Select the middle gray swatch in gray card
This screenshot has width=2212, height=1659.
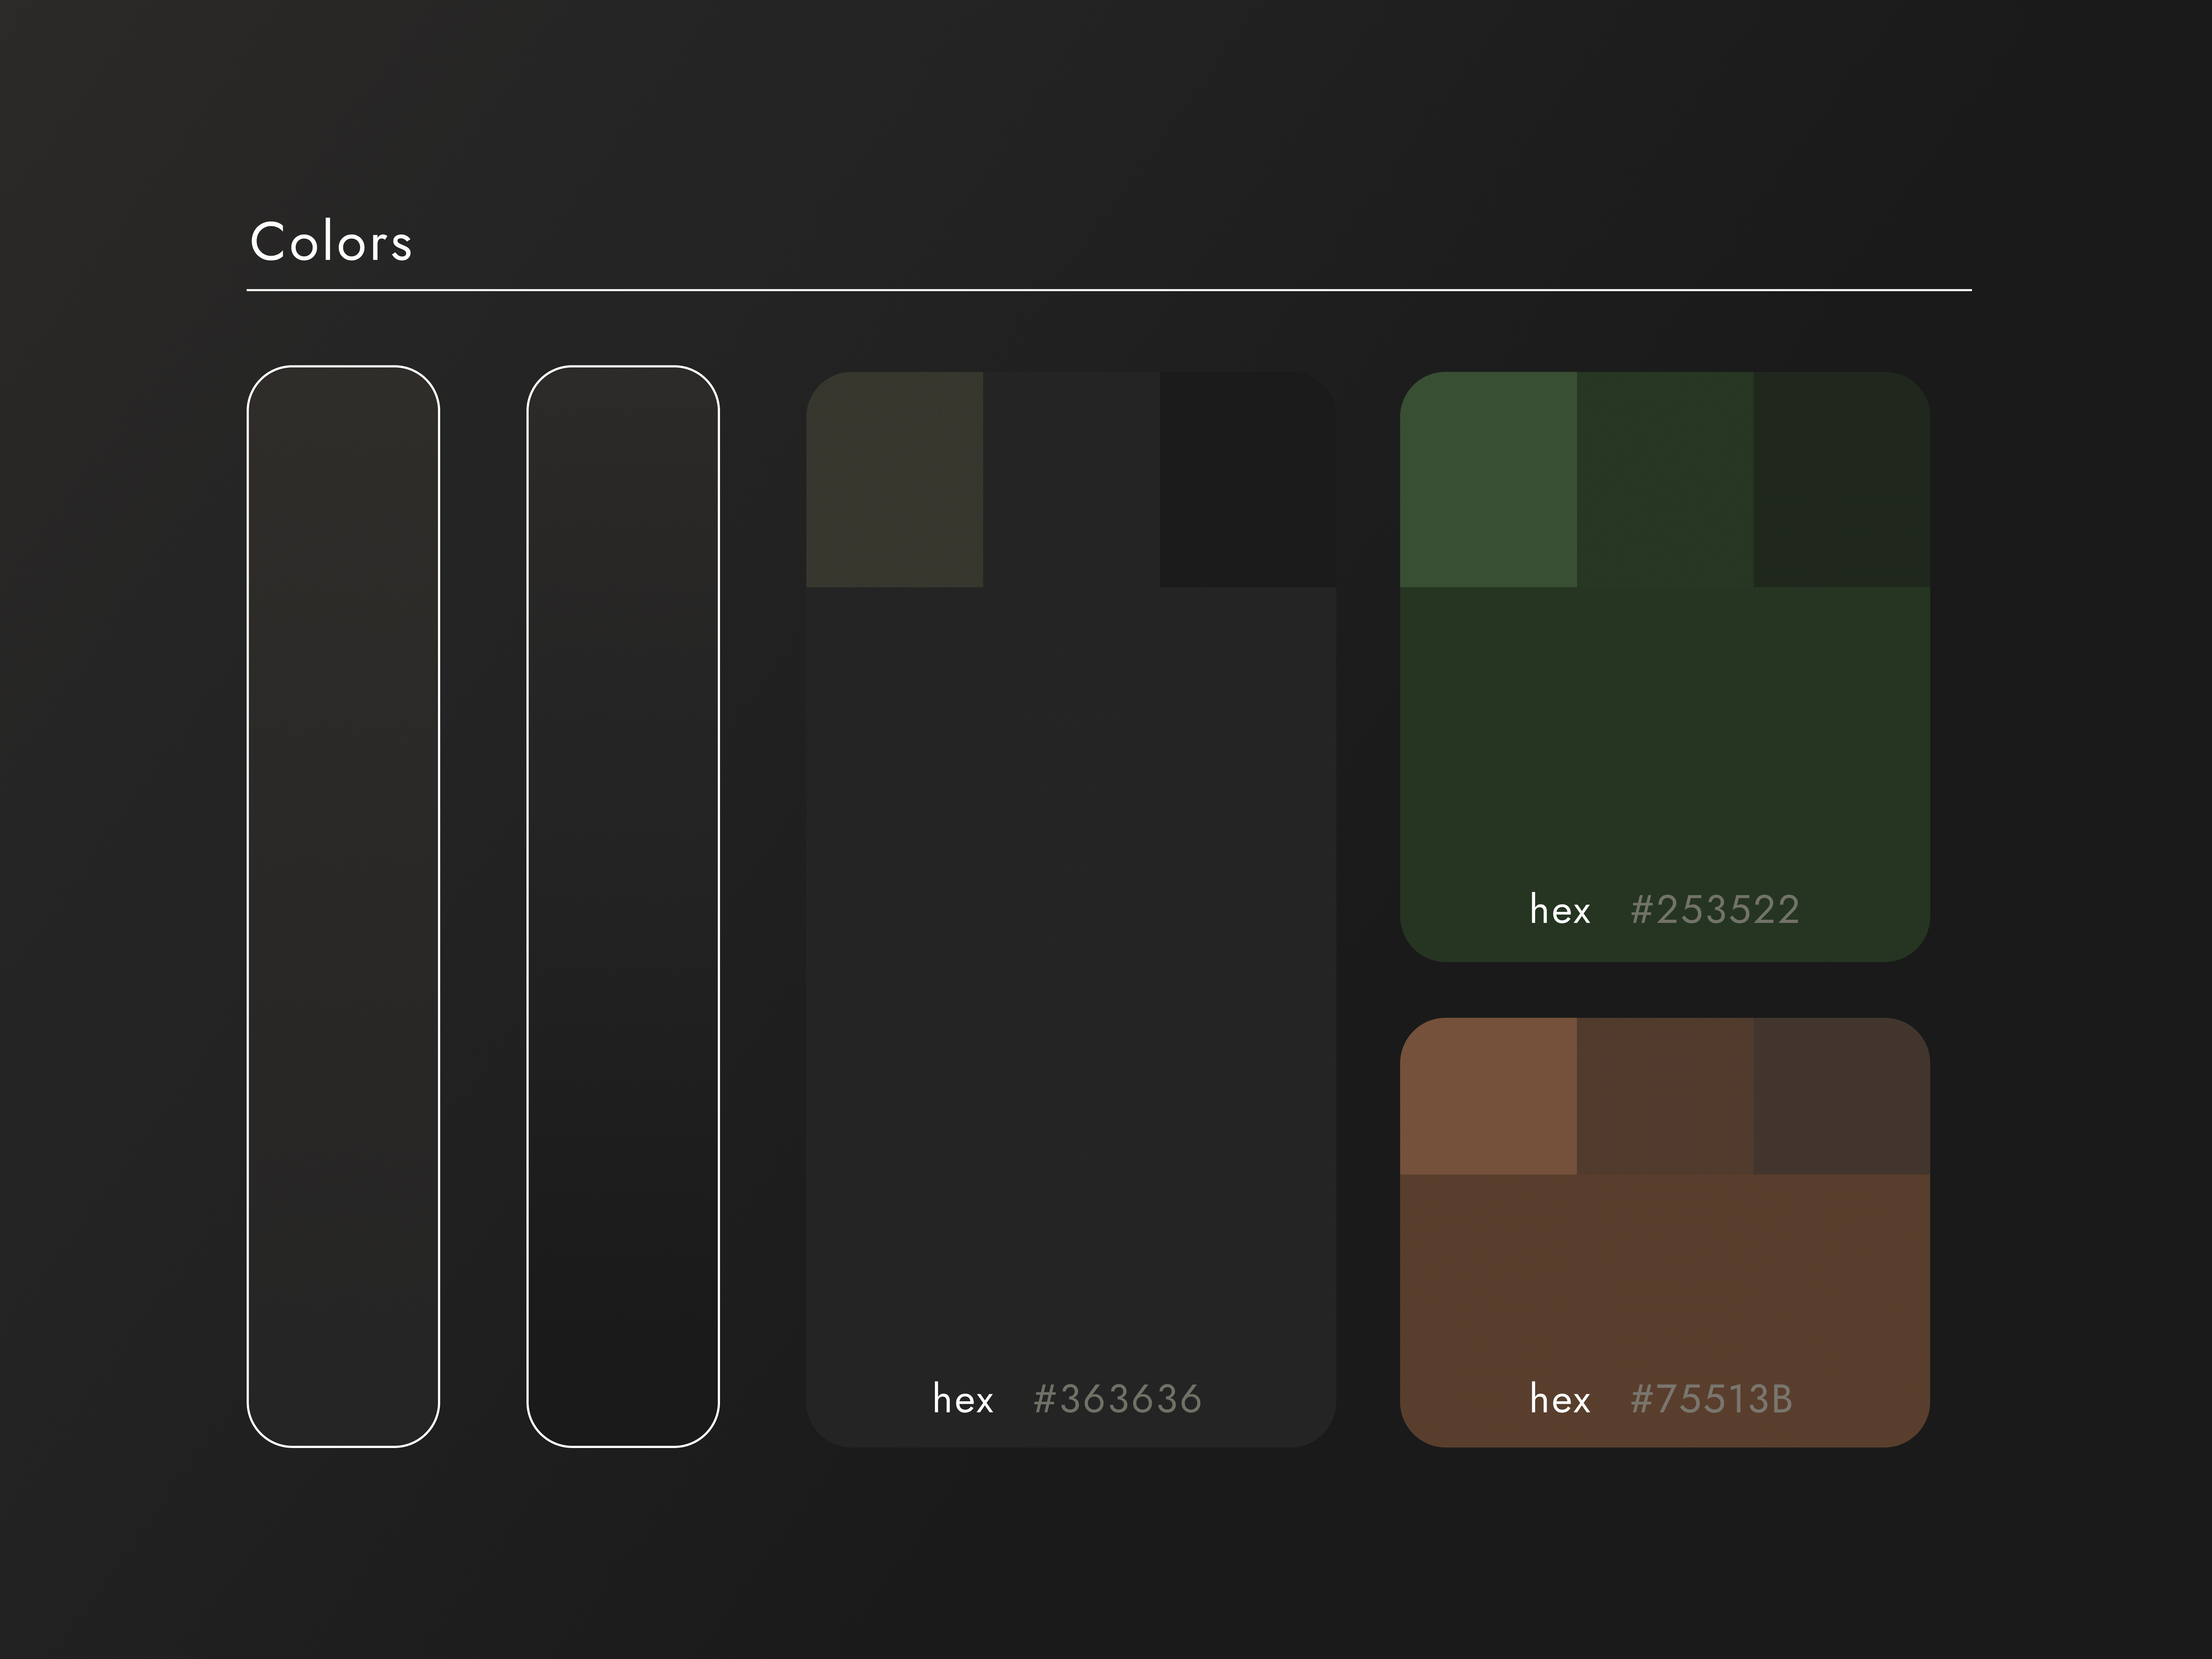[1071, 480]
